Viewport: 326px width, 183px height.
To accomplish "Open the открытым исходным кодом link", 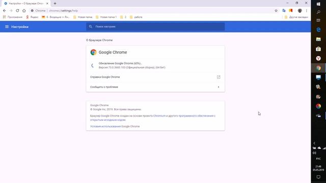I will coord(108,120).
